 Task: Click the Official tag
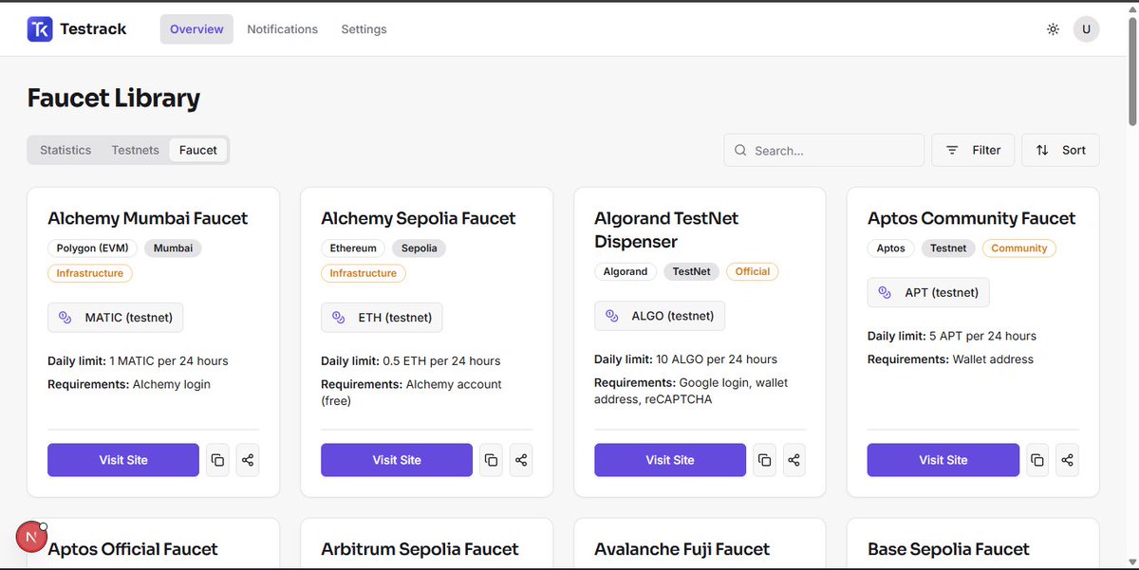point(753,271)
